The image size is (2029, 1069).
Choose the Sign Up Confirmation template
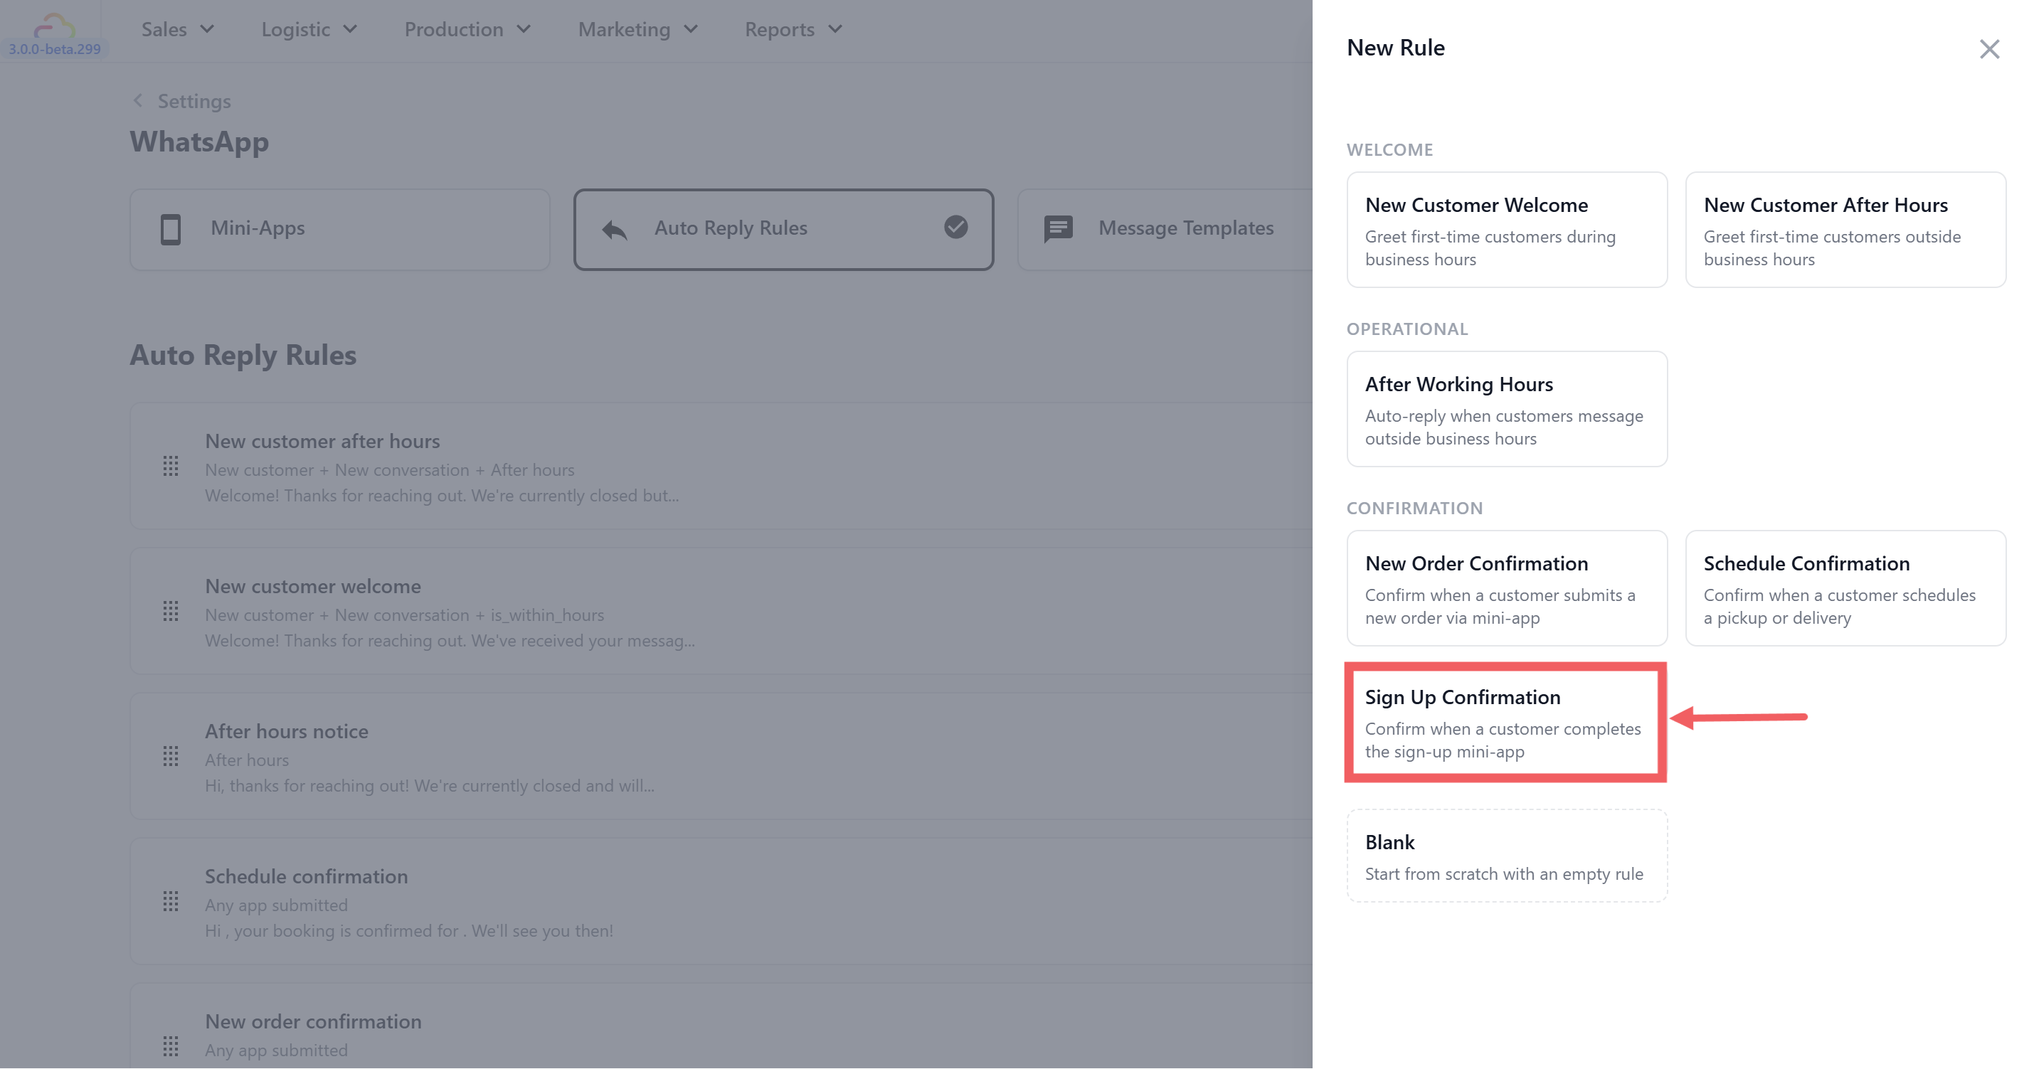point(1505,723)
